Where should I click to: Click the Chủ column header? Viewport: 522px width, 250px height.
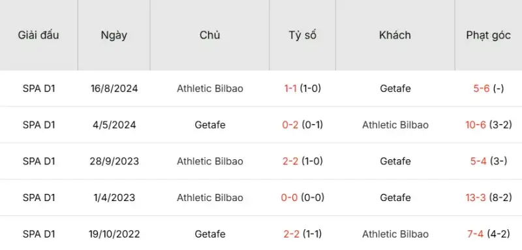[209, 35]
